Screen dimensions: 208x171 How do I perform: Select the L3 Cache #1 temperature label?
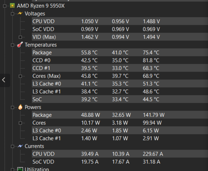[47, 92]
